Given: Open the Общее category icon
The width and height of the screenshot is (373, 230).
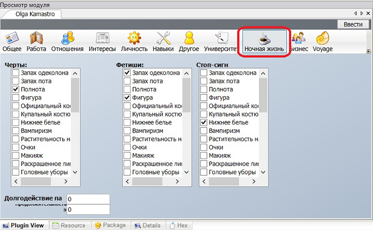Looking at the screenshot, I should [12, 38].
